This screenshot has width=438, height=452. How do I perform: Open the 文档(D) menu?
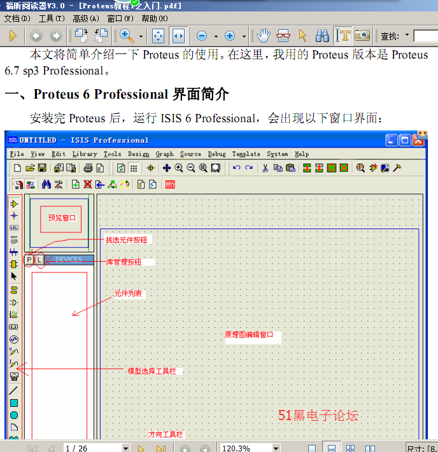(17, 18)
